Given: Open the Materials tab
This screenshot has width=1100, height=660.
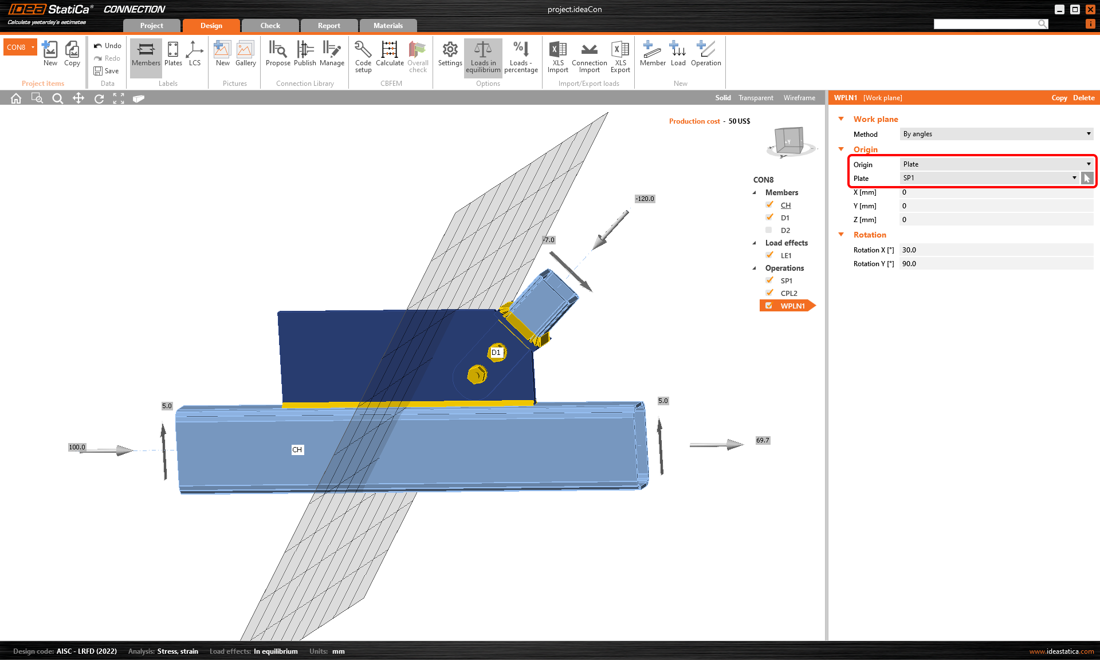Looking at the screenshot, I should 388,25.
